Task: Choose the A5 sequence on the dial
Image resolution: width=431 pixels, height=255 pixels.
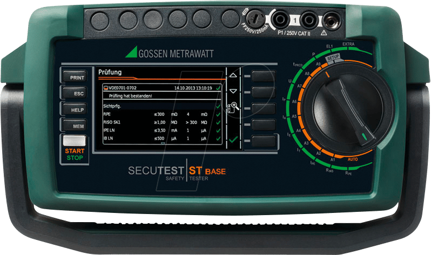Action: 294,116
